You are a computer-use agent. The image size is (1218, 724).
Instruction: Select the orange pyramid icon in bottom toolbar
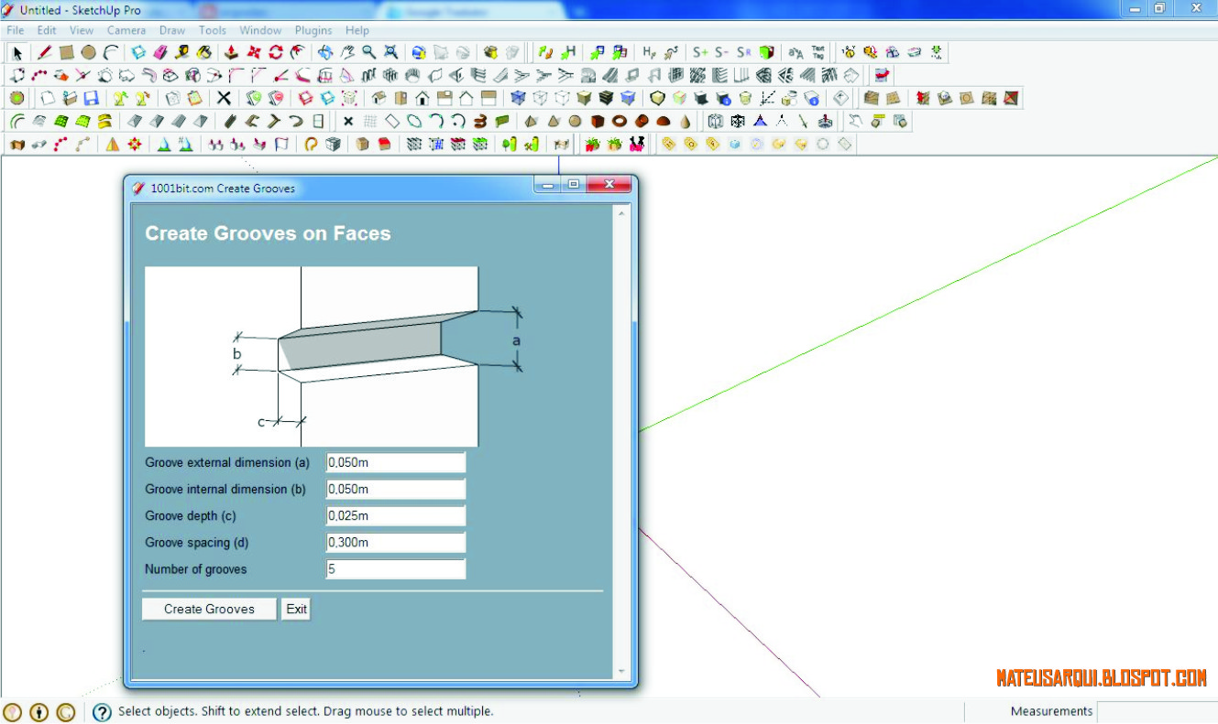coord(112,144)
